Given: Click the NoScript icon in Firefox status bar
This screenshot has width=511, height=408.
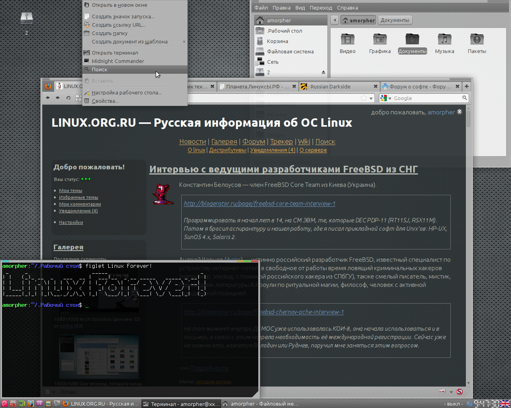Looking at the screenshot, I should click(x=460, y=392).
